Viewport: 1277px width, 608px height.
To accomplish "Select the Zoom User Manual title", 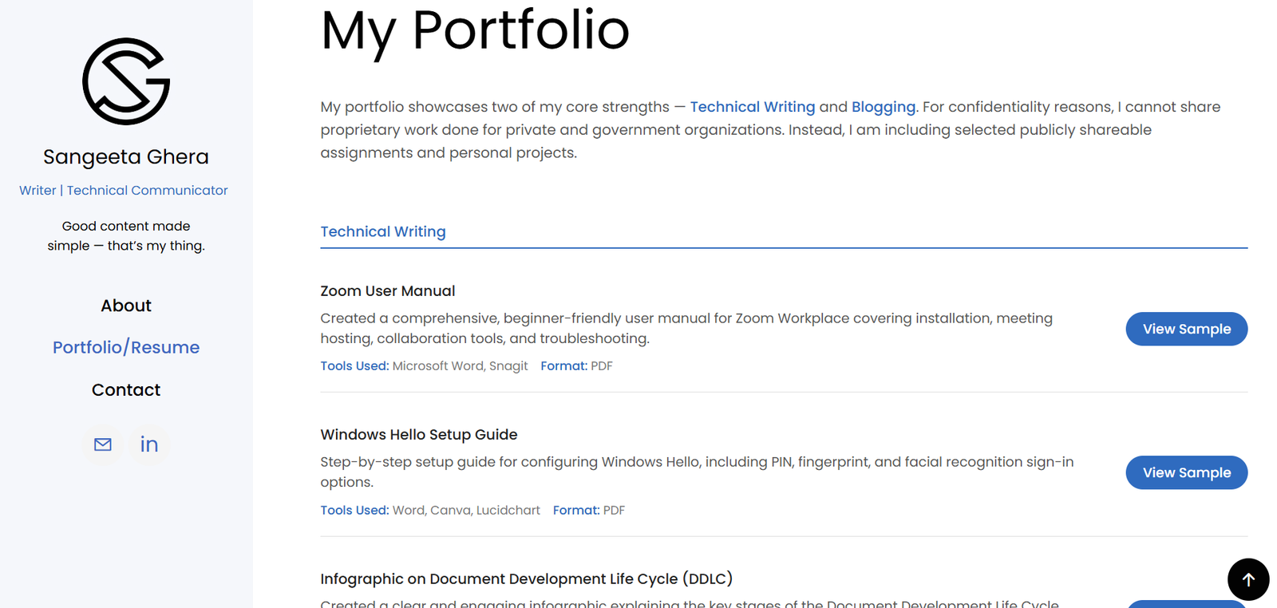I will coord(388,291).
